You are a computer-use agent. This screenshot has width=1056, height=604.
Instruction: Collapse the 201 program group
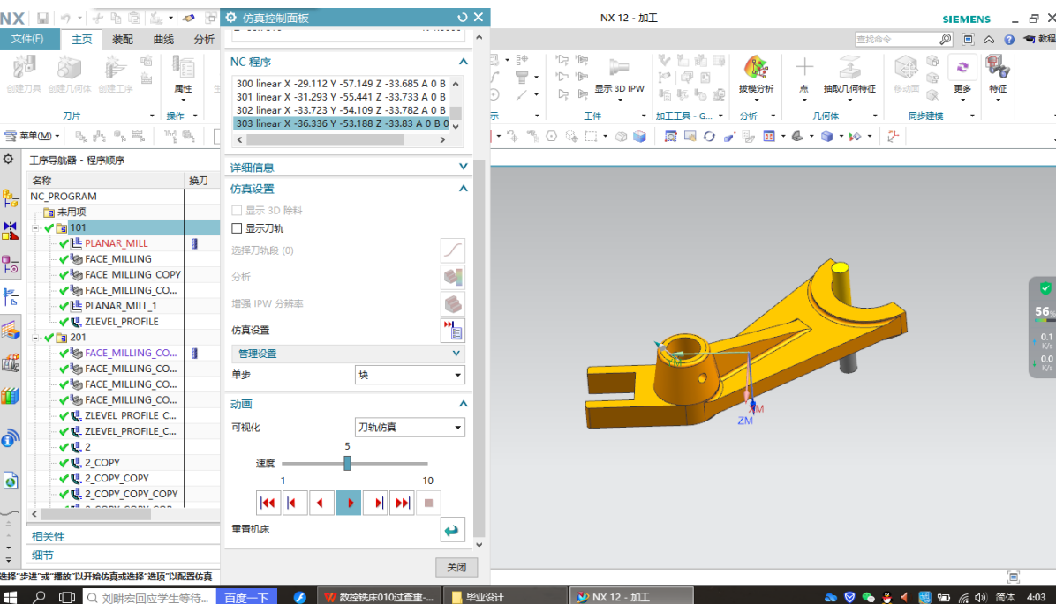pos(35,338)
